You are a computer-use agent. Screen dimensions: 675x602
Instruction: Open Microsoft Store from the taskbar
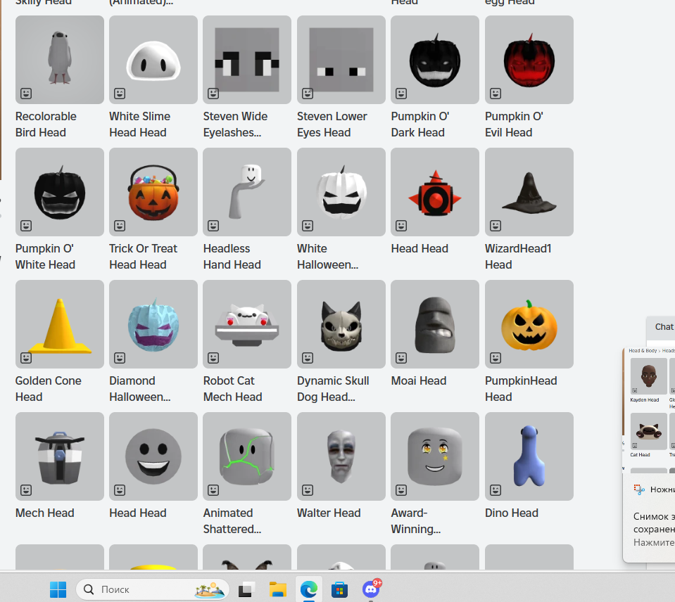[x=340, y=589]
